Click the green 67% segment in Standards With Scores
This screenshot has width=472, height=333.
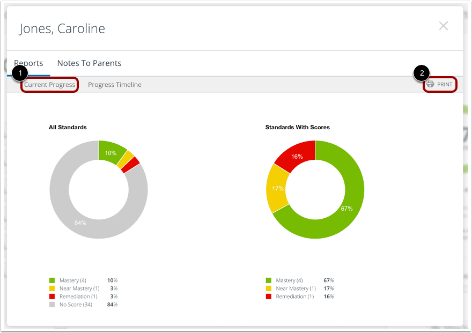(346, 208)
